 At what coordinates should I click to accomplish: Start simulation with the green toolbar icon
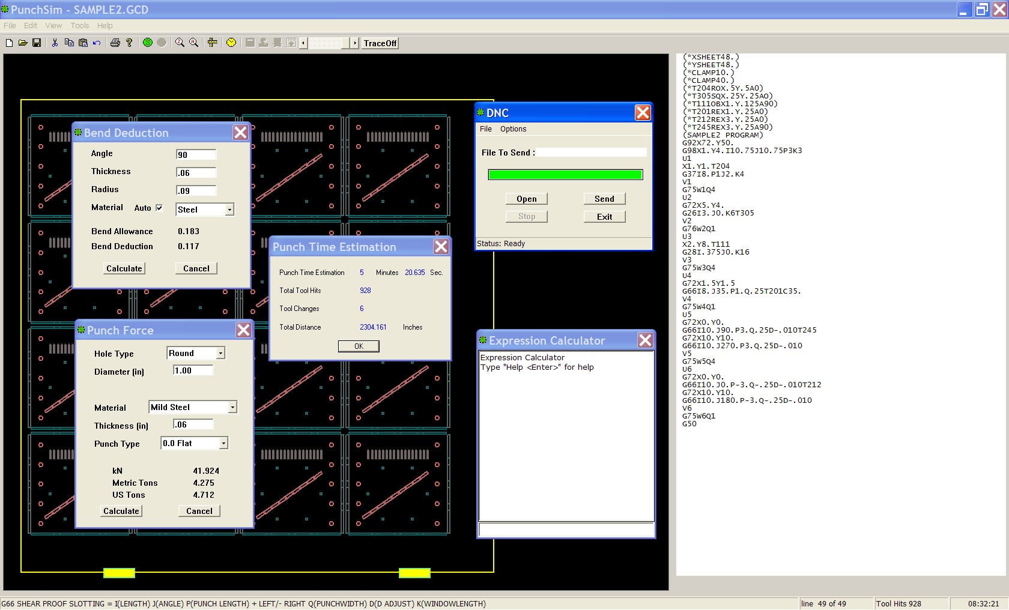pyautogui.click(x=147, y=43)
